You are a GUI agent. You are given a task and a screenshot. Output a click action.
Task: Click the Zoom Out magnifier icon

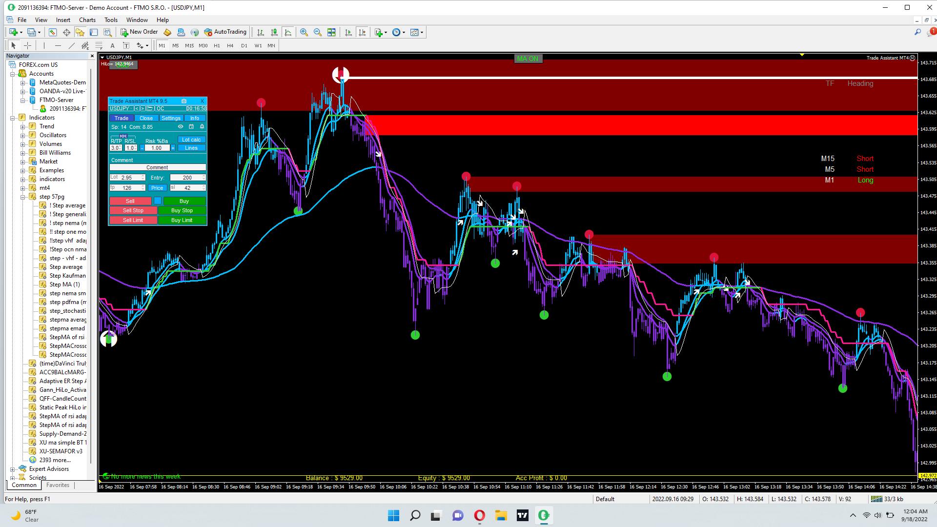(318, 32)
